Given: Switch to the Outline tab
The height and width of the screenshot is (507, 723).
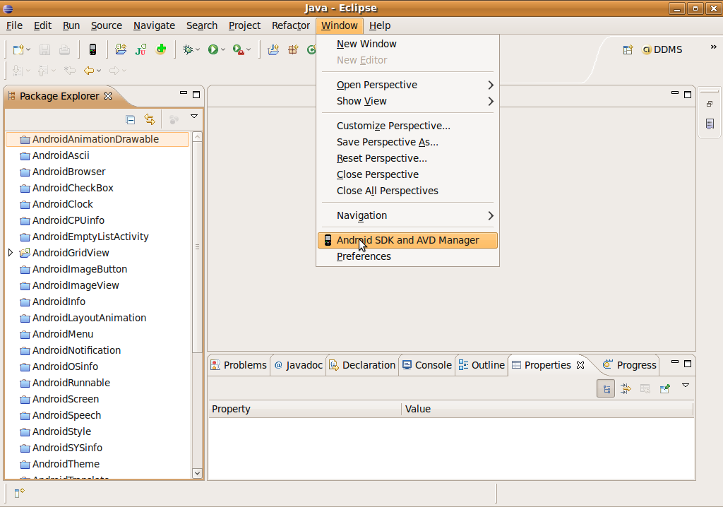Looking at the screenshot, I should click(482, 365).
